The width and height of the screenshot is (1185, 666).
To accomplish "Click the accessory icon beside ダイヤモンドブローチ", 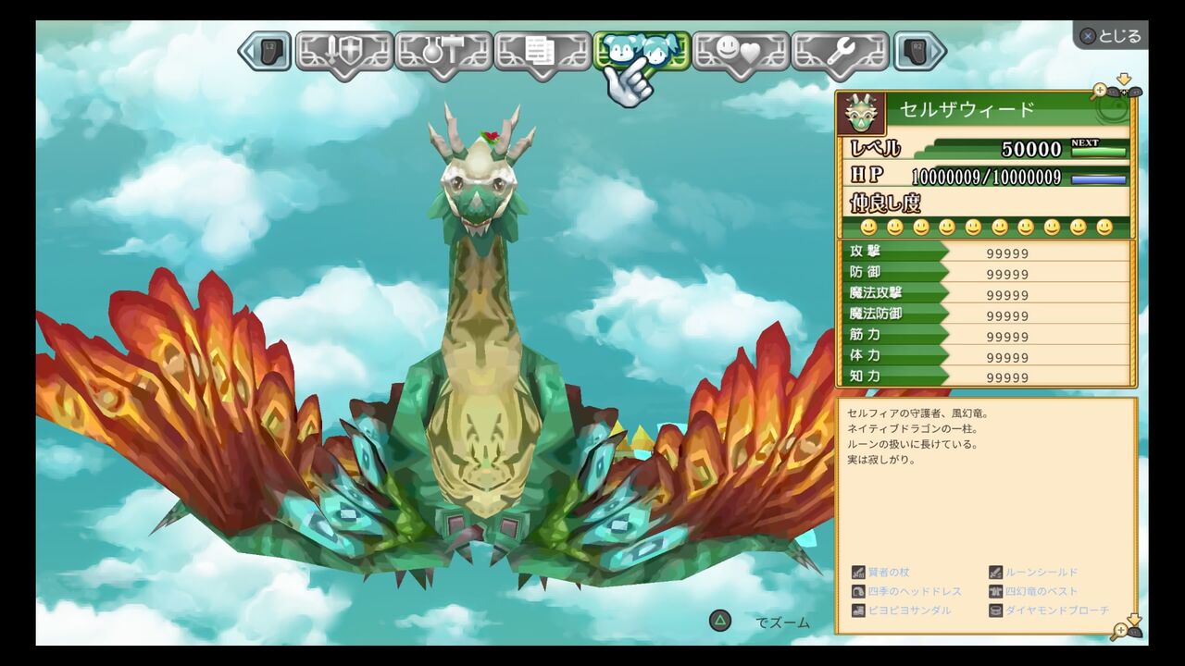I will (995, 611).
